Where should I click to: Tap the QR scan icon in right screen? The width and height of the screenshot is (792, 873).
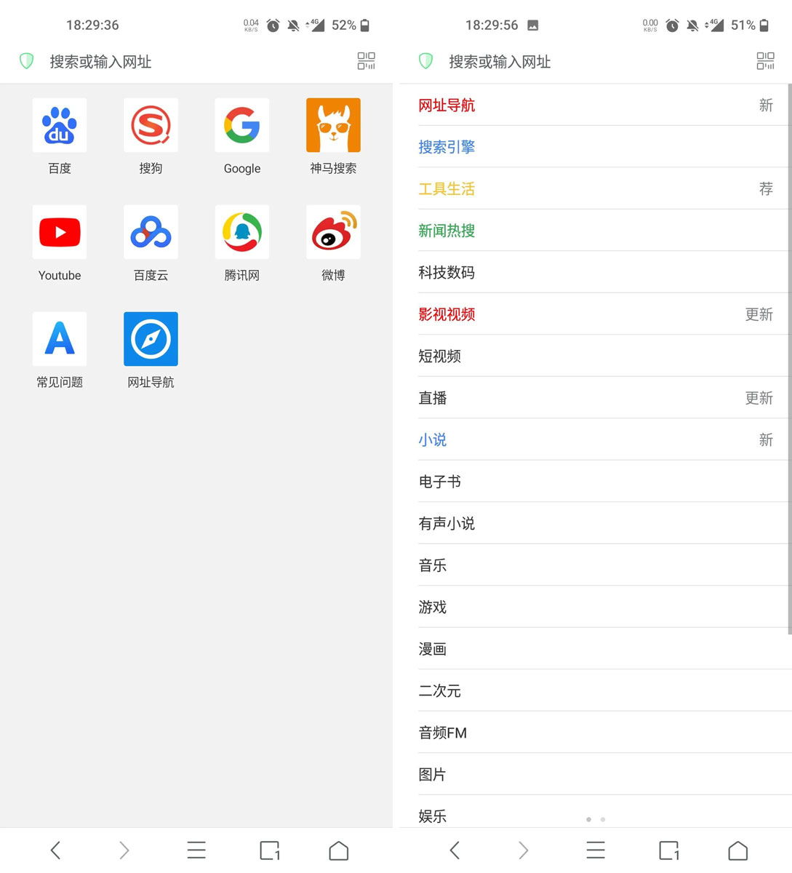tap(766, 61)
